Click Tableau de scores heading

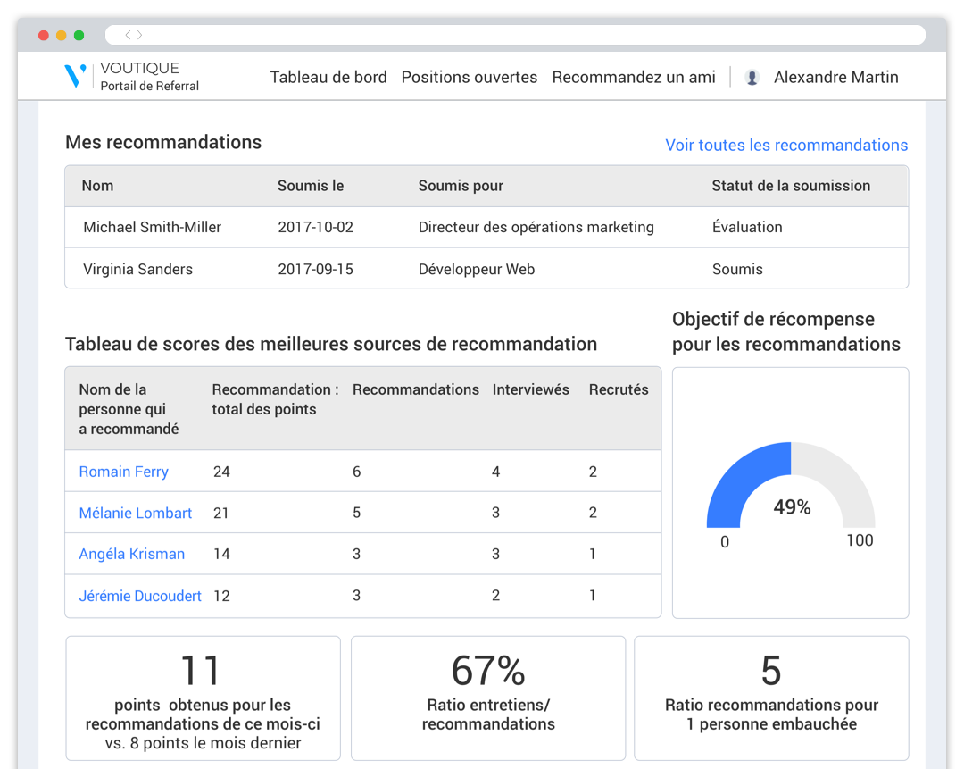[331, 344]
